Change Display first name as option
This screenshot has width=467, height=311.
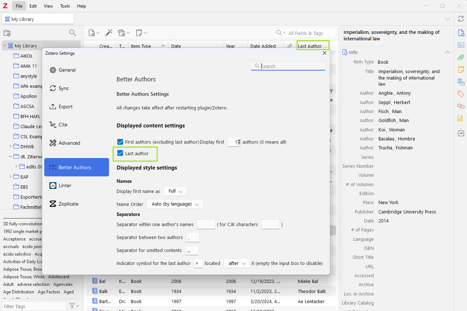click(175, 191)
